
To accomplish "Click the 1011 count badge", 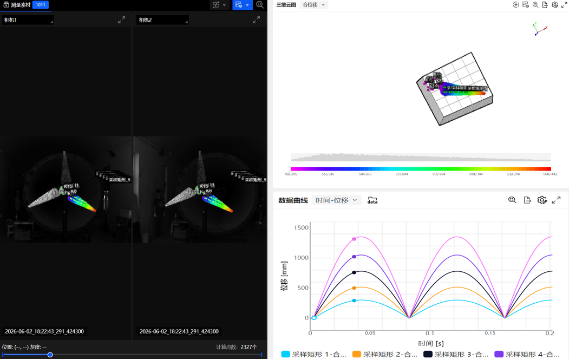I will (x=41, y=5).
